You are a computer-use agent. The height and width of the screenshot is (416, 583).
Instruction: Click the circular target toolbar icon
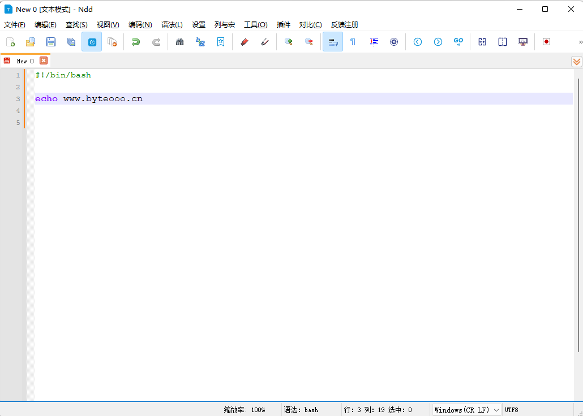tap(394, 42)
